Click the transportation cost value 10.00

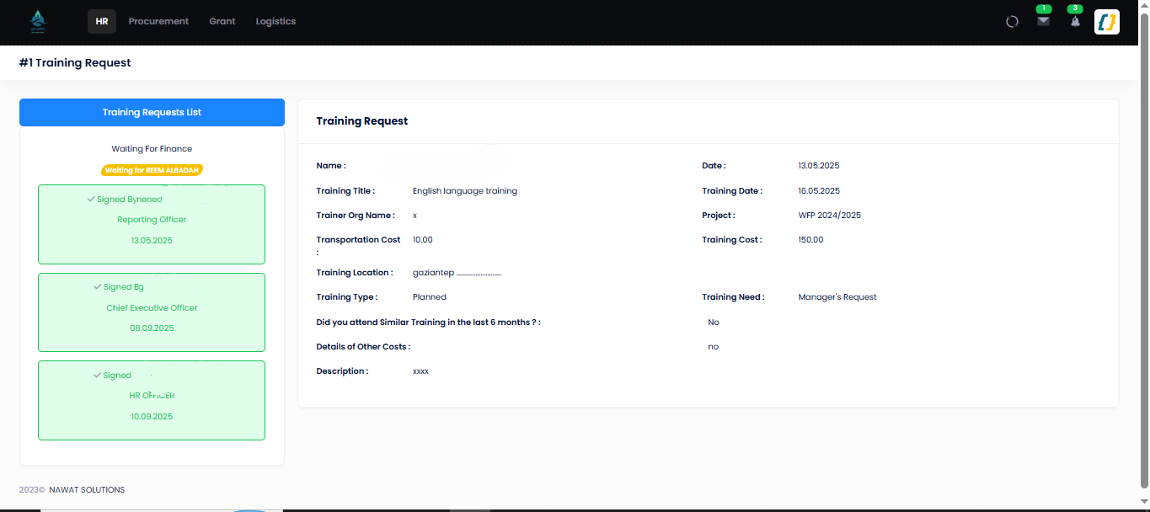(x=423, y=240)
